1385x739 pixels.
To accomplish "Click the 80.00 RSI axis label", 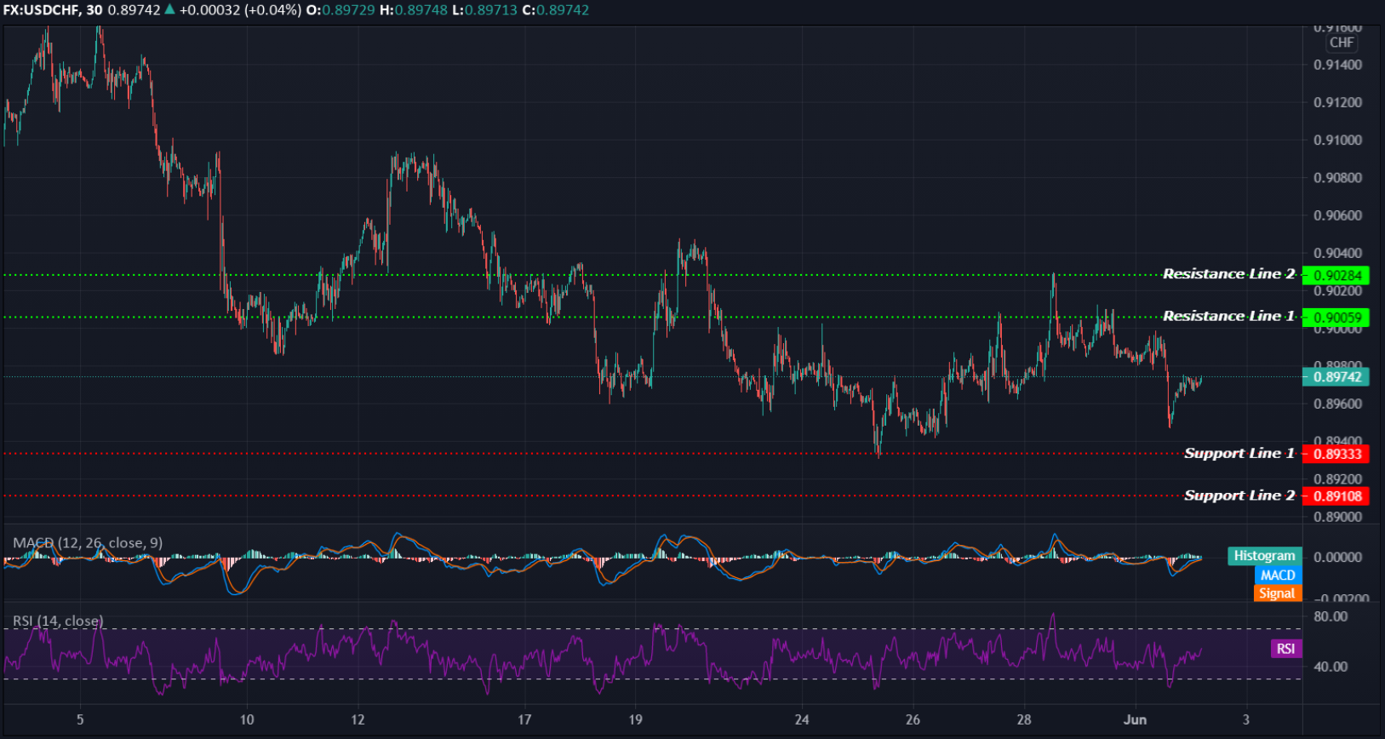I will point(1331,616).
